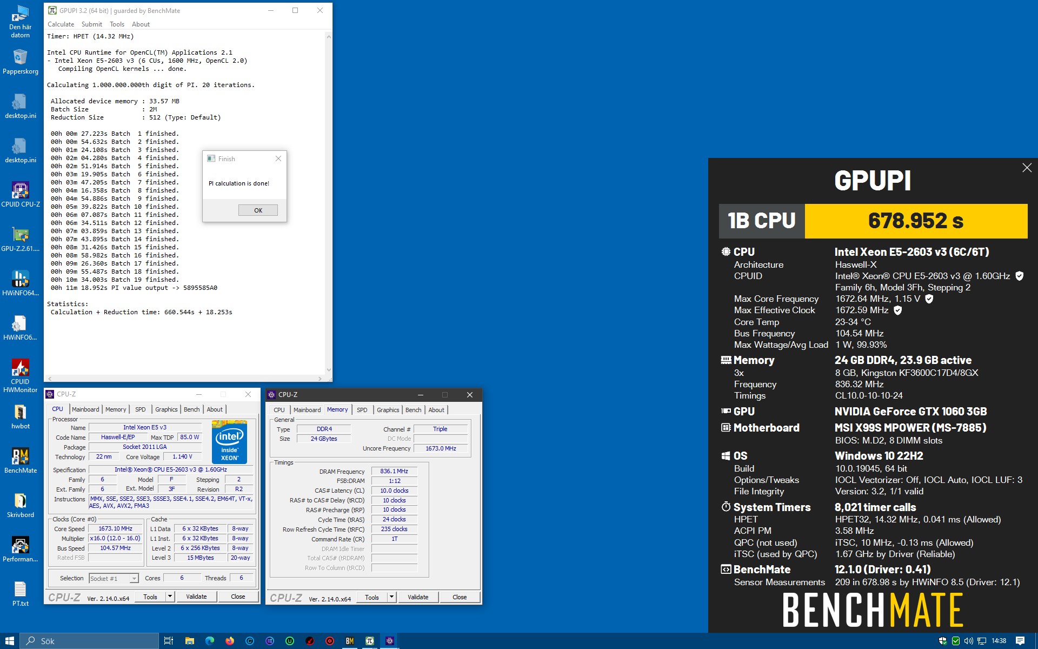This screenshot has height=649, width=1038.
Task: Open File Explorer from the taskbar
Action: point(189,641)
